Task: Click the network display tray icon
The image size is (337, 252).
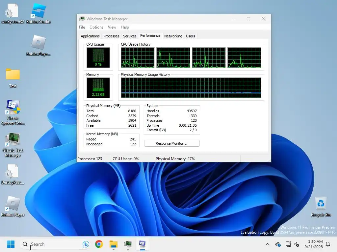Action: (288, 244)
